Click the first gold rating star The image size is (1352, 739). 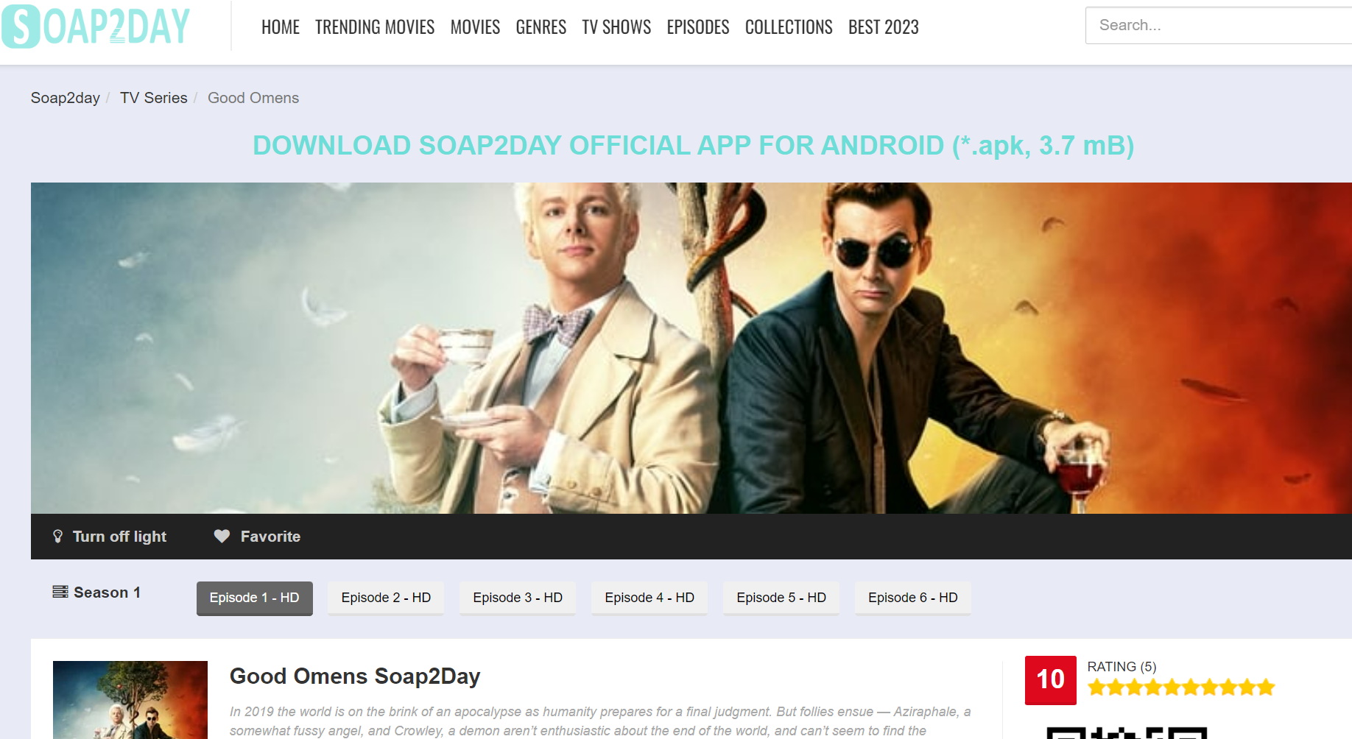coord(1097,687)
